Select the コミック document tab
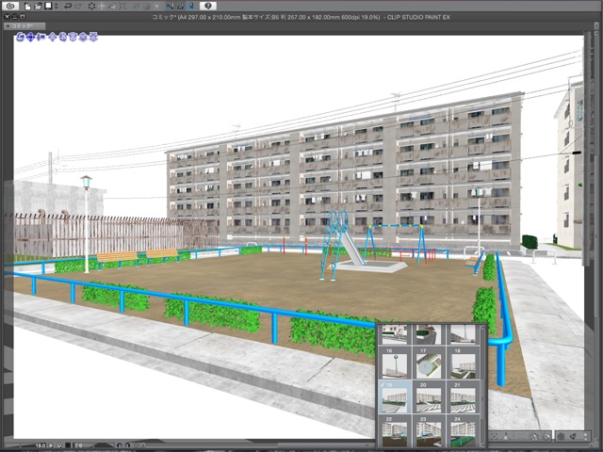This screenshot has width=603, height=452. (x=24, y=25)
